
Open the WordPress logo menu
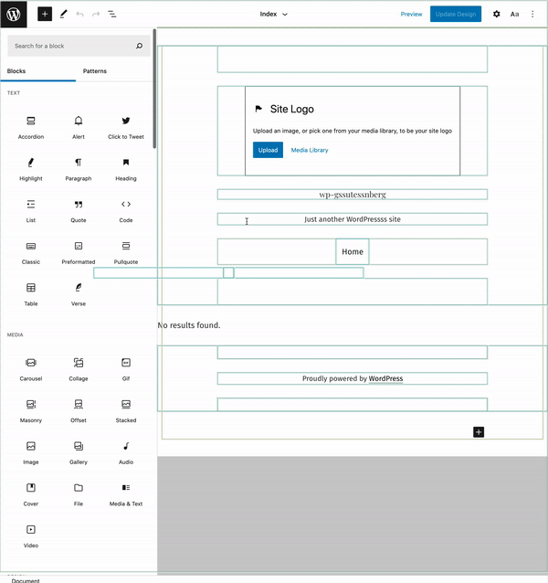coord(14,14)
